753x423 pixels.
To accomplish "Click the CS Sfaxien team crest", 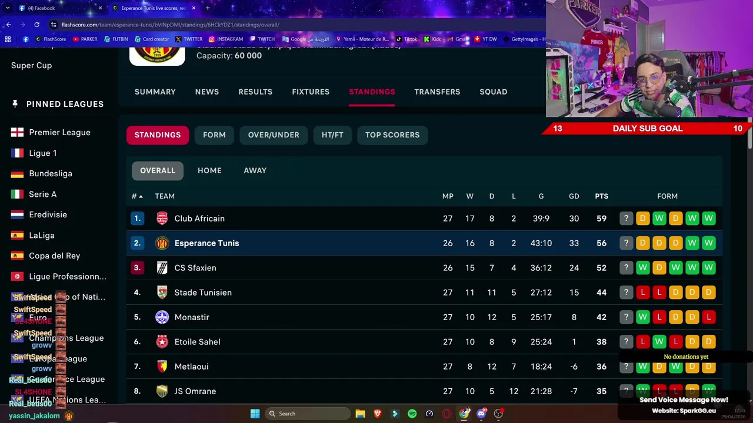I will click(162, 268).
